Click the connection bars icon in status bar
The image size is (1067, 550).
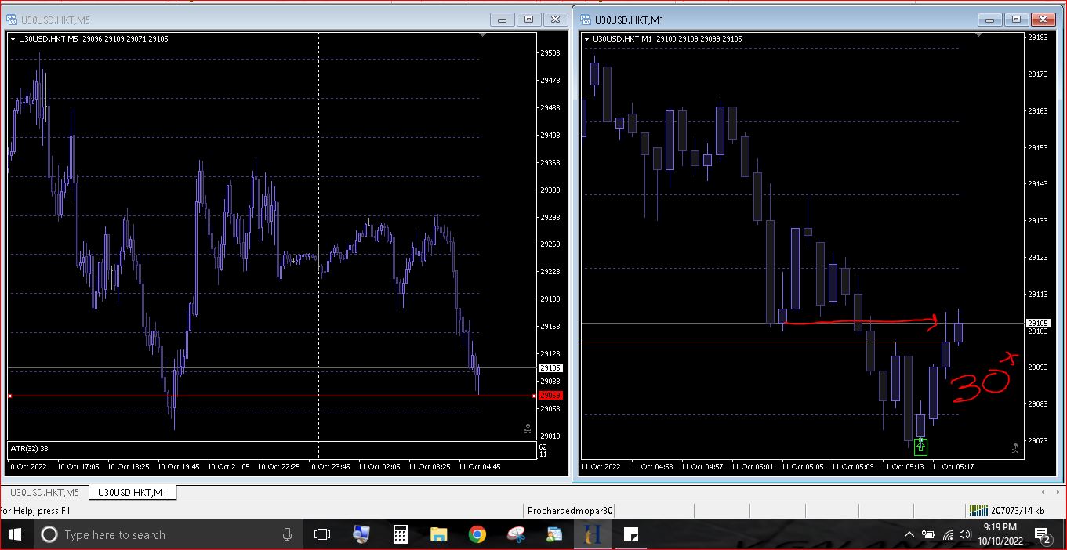pyautogui.click(x=978, y=510)
